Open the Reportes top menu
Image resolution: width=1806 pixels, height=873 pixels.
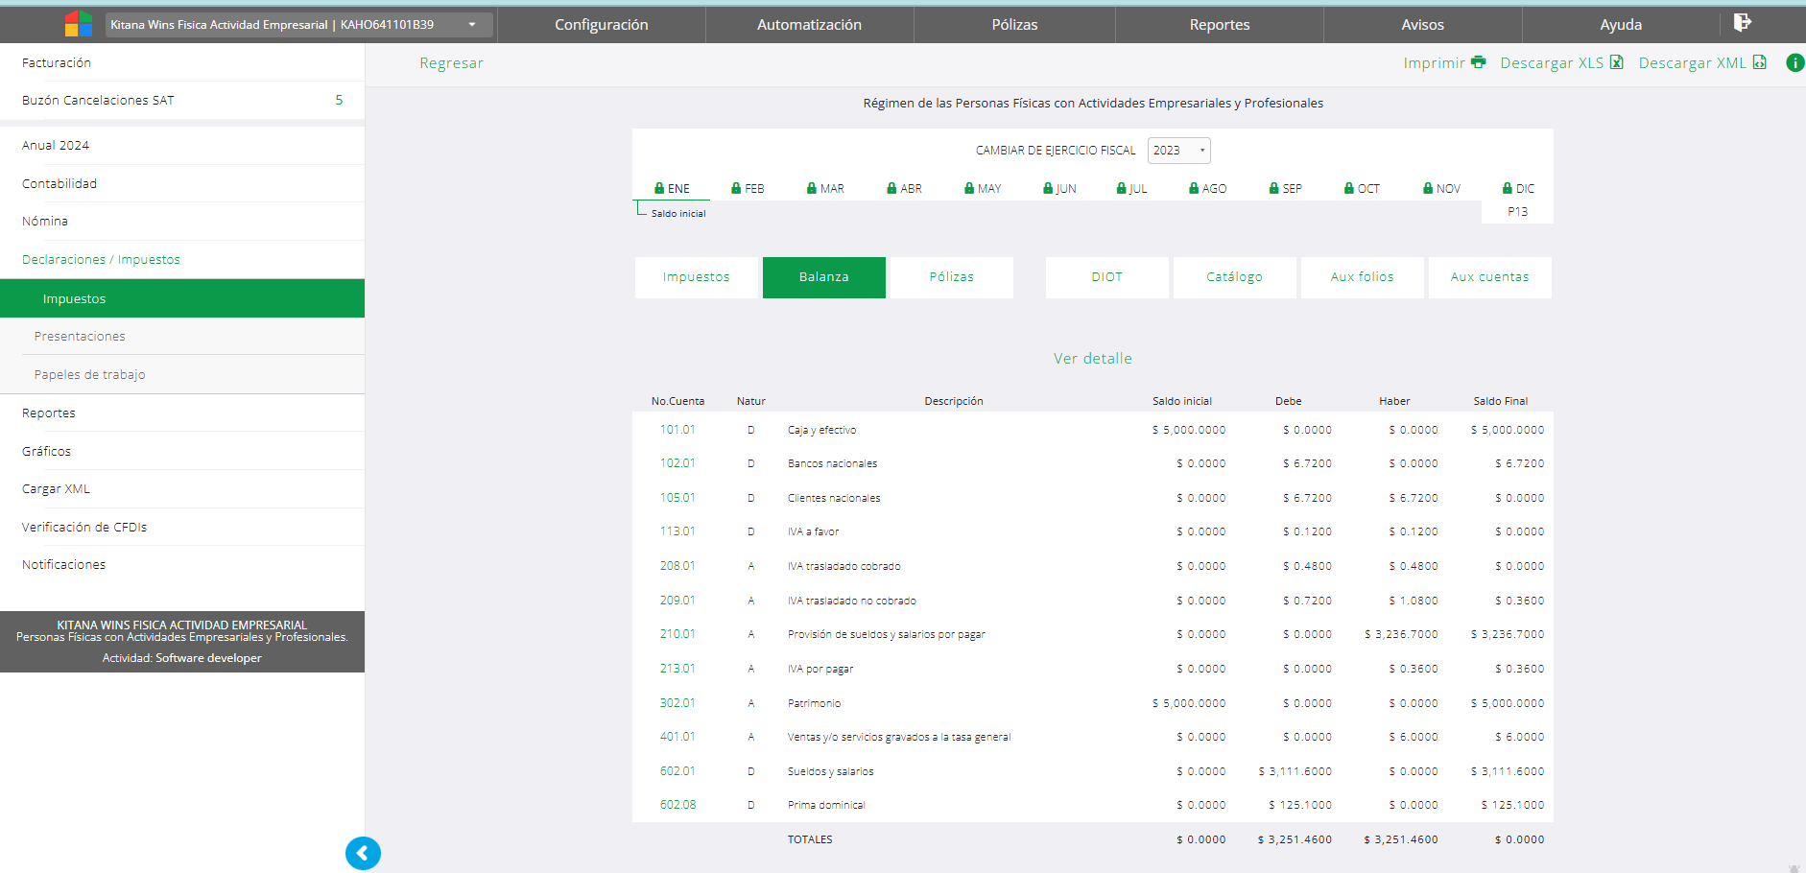1219,25
